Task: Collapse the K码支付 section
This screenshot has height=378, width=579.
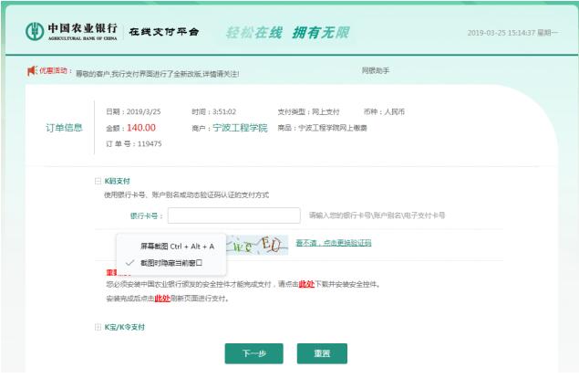Action: (x=98, y=181)
